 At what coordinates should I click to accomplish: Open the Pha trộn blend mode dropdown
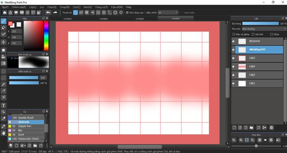click(264, 29)
